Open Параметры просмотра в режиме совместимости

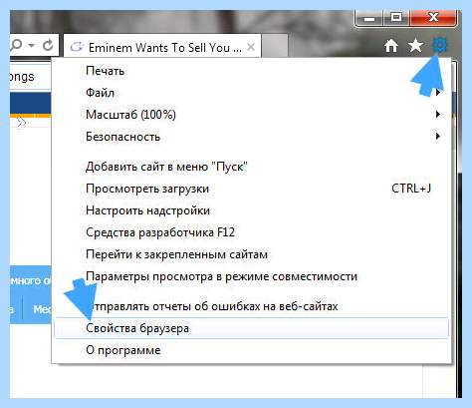252,276
